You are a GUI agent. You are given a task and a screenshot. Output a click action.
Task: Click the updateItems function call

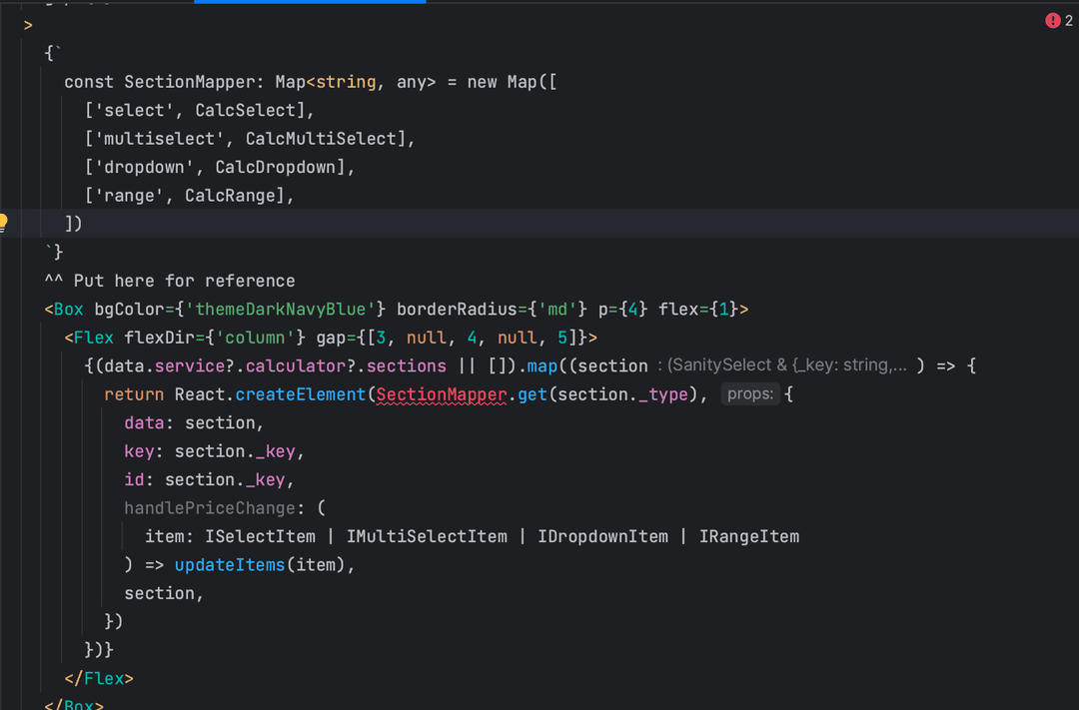pos(230,565)
